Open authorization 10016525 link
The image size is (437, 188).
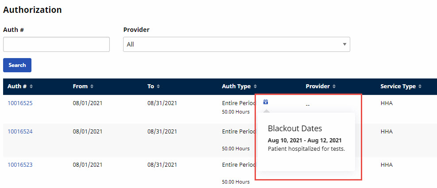point(20,103)
